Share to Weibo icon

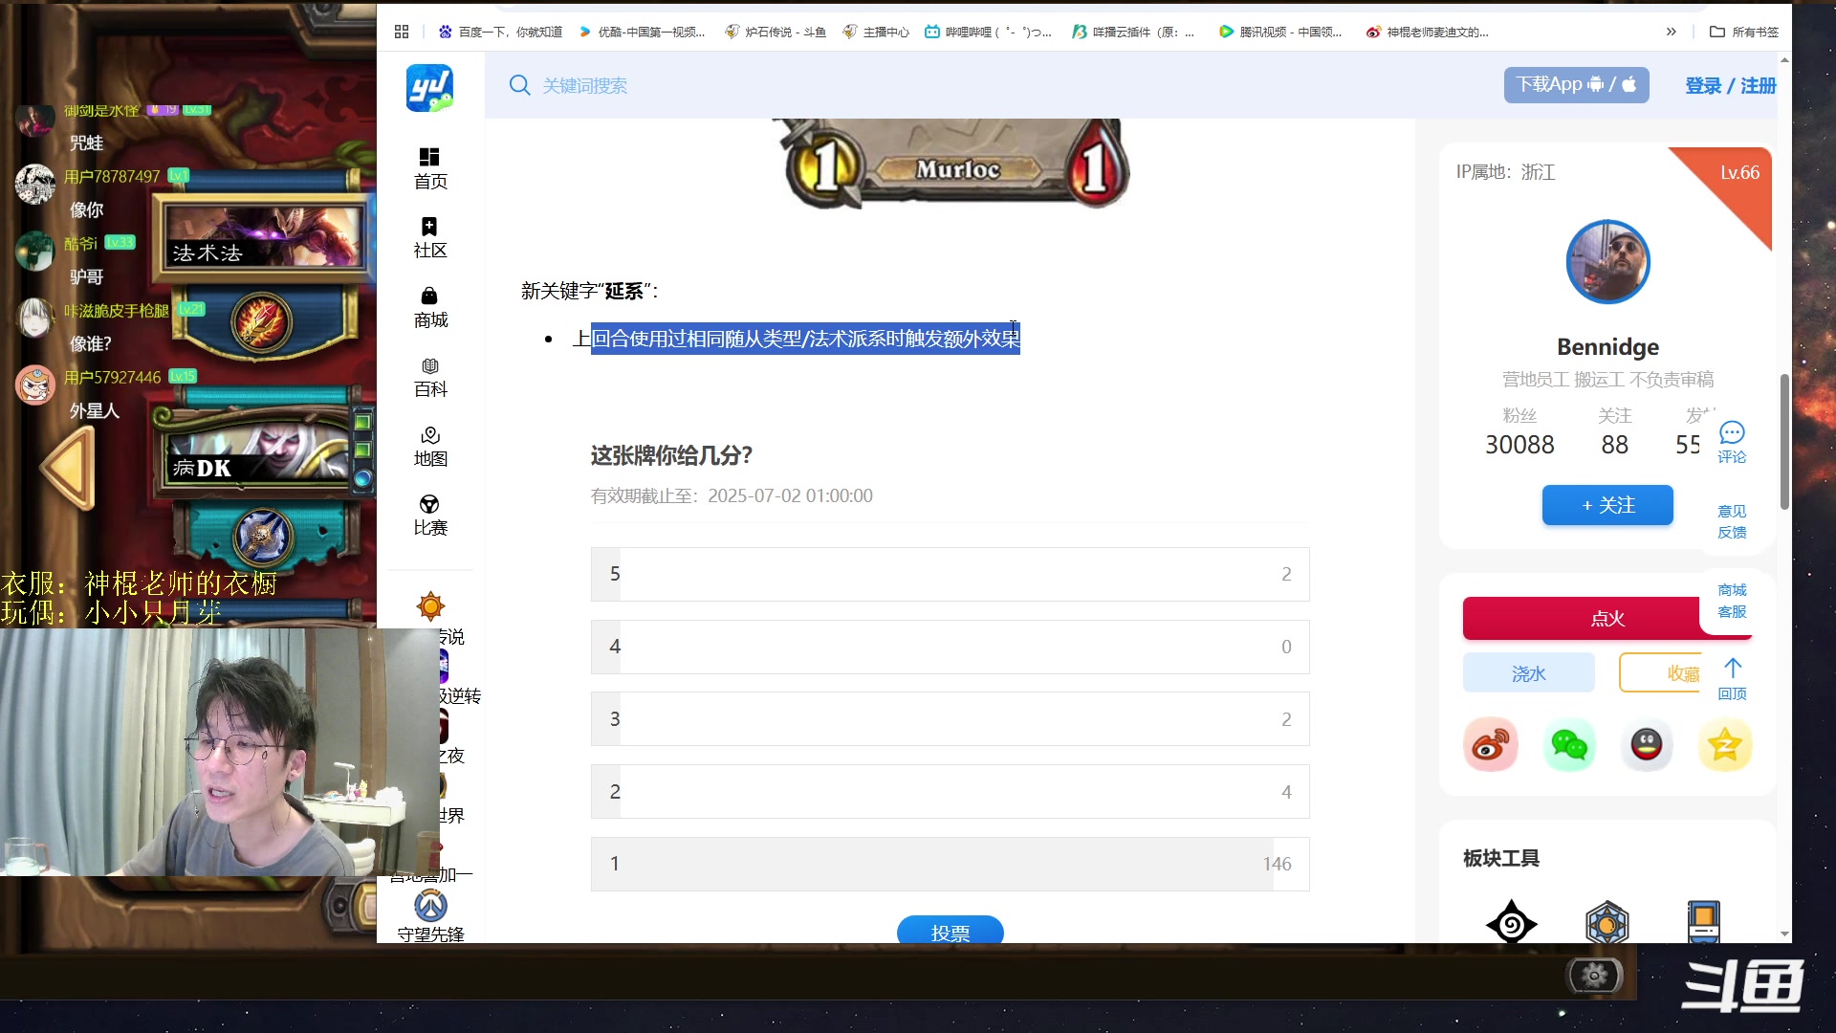tap(1491, 745)
